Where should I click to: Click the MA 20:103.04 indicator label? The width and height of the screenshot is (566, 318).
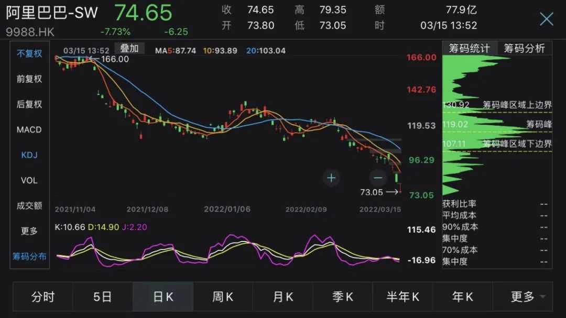point(266,50)
